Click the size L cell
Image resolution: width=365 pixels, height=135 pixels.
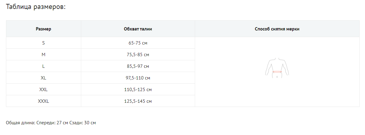coord(43,66)
